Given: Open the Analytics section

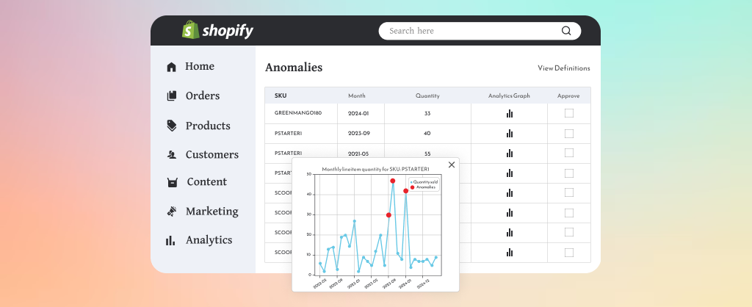Looking at the screenshot, I should (209, 240).
